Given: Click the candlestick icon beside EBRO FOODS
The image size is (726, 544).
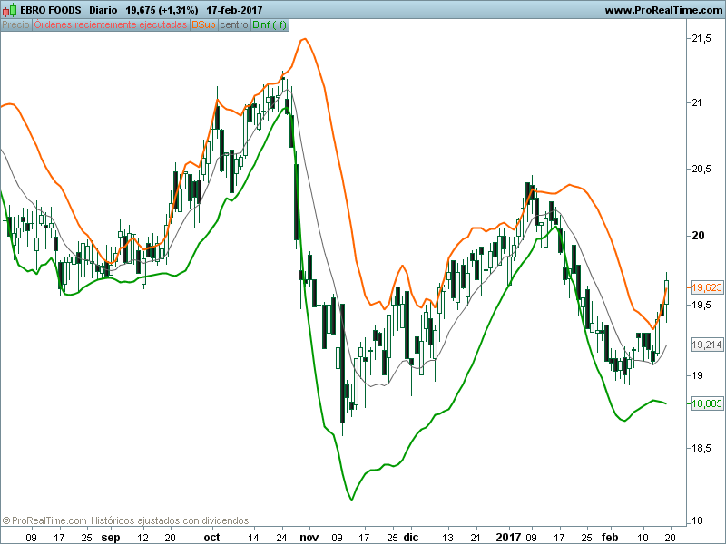Looking at the screenshot, I should (x=9, y=10).
